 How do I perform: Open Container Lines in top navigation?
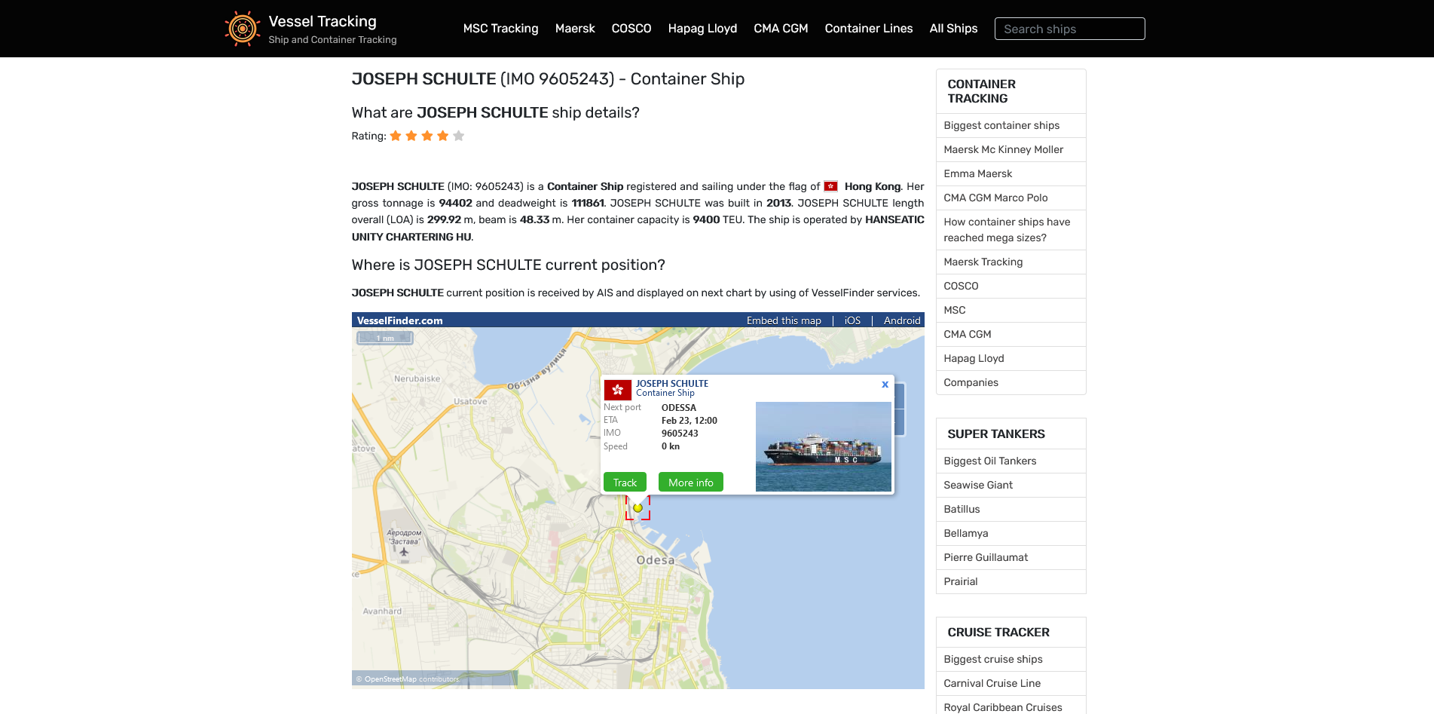tap(869, 29)
